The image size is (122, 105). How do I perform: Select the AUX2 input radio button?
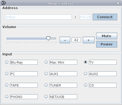86,73
